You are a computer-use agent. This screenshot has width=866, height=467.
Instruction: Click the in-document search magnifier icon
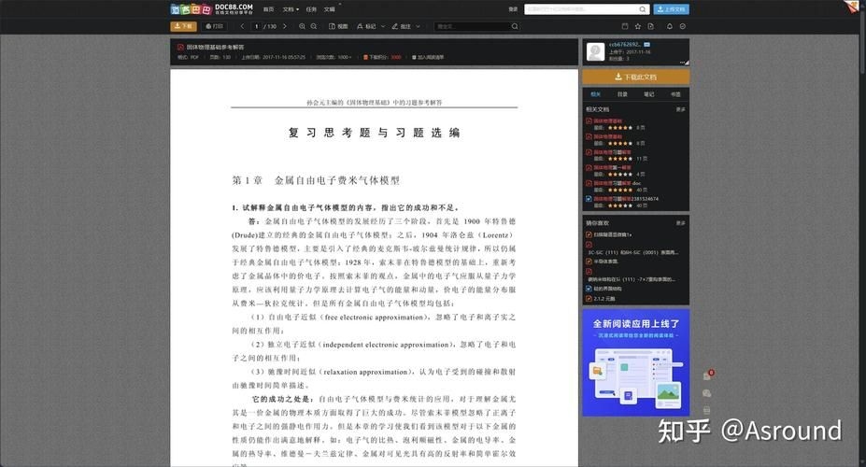(515, 26)
